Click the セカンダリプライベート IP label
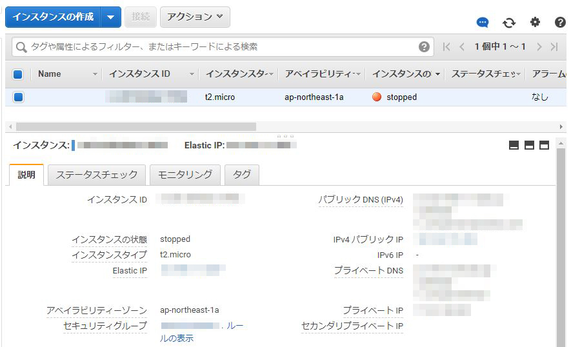This screenshot has height=347, width=571. (x=352, y=326)
